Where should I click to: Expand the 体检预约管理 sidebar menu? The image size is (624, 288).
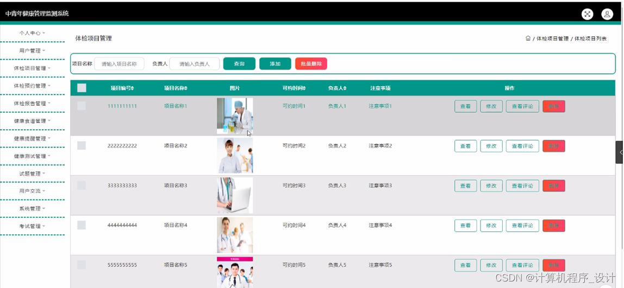[x=32, y=86]
